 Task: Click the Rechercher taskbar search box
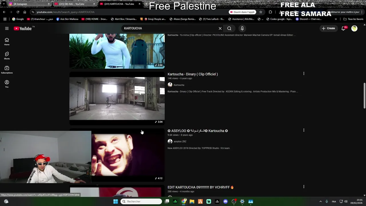click(141, 201)
